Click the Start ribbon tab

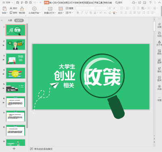point(46,2)
